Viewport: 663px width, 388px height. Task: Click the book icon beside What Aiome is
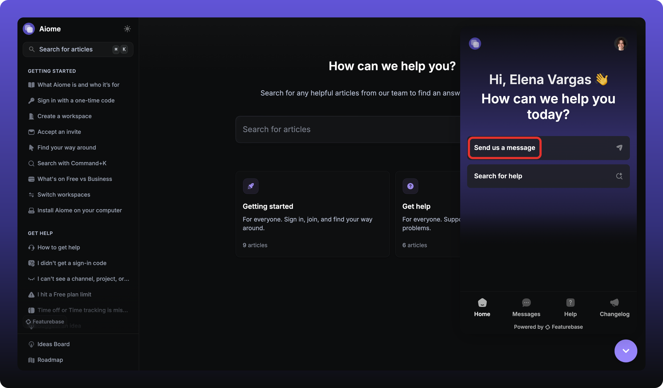(x=31, y=85)
